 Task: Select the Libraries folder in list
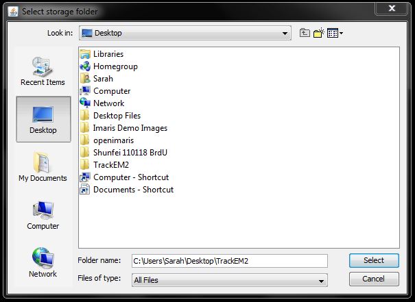pyautogui.click(x=108, y=54)
